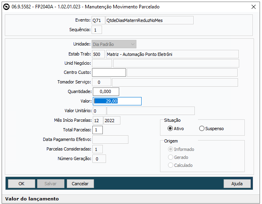The image size is (262, 204).
Task: Click the Matriz - Automação Ponto Eletrôni field
Action: (x=172, y=54)
